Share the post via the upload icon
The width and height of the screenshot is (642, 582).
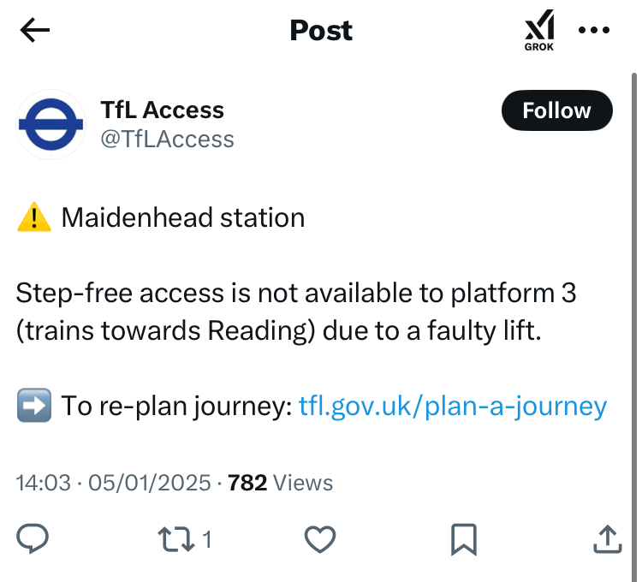606,538
